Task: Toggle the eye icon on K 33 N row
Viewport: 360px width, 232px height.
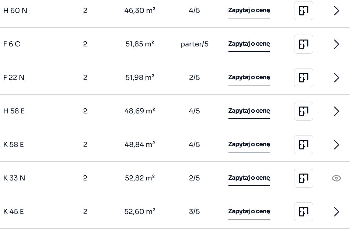Action: click(336, 178)
